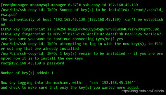Screen dimensions: 166x95
Task: Click the "er out any that are already installed" line
Action: 40,49
